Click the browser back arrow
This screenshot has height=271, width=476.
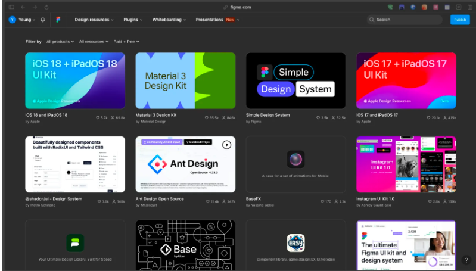coord(23,7)
